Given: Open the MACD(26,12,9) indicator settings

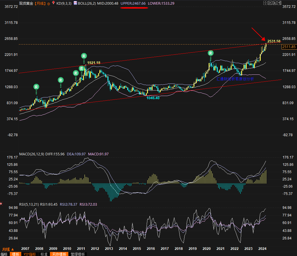Looking at the screenshot, I should click(x=31, y=154).
